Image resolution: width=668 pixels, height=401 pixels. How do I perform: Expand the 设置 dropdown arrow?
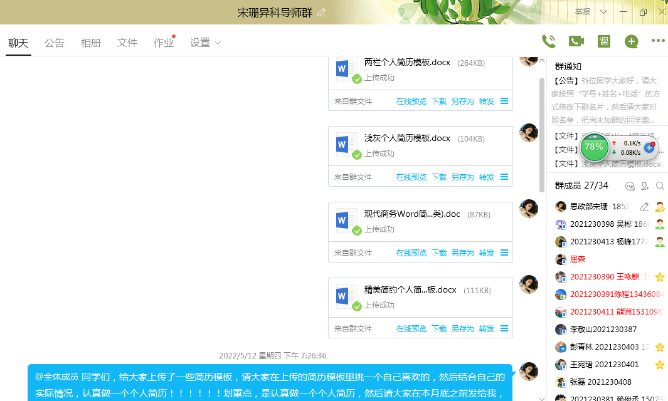tap(218, 43)
